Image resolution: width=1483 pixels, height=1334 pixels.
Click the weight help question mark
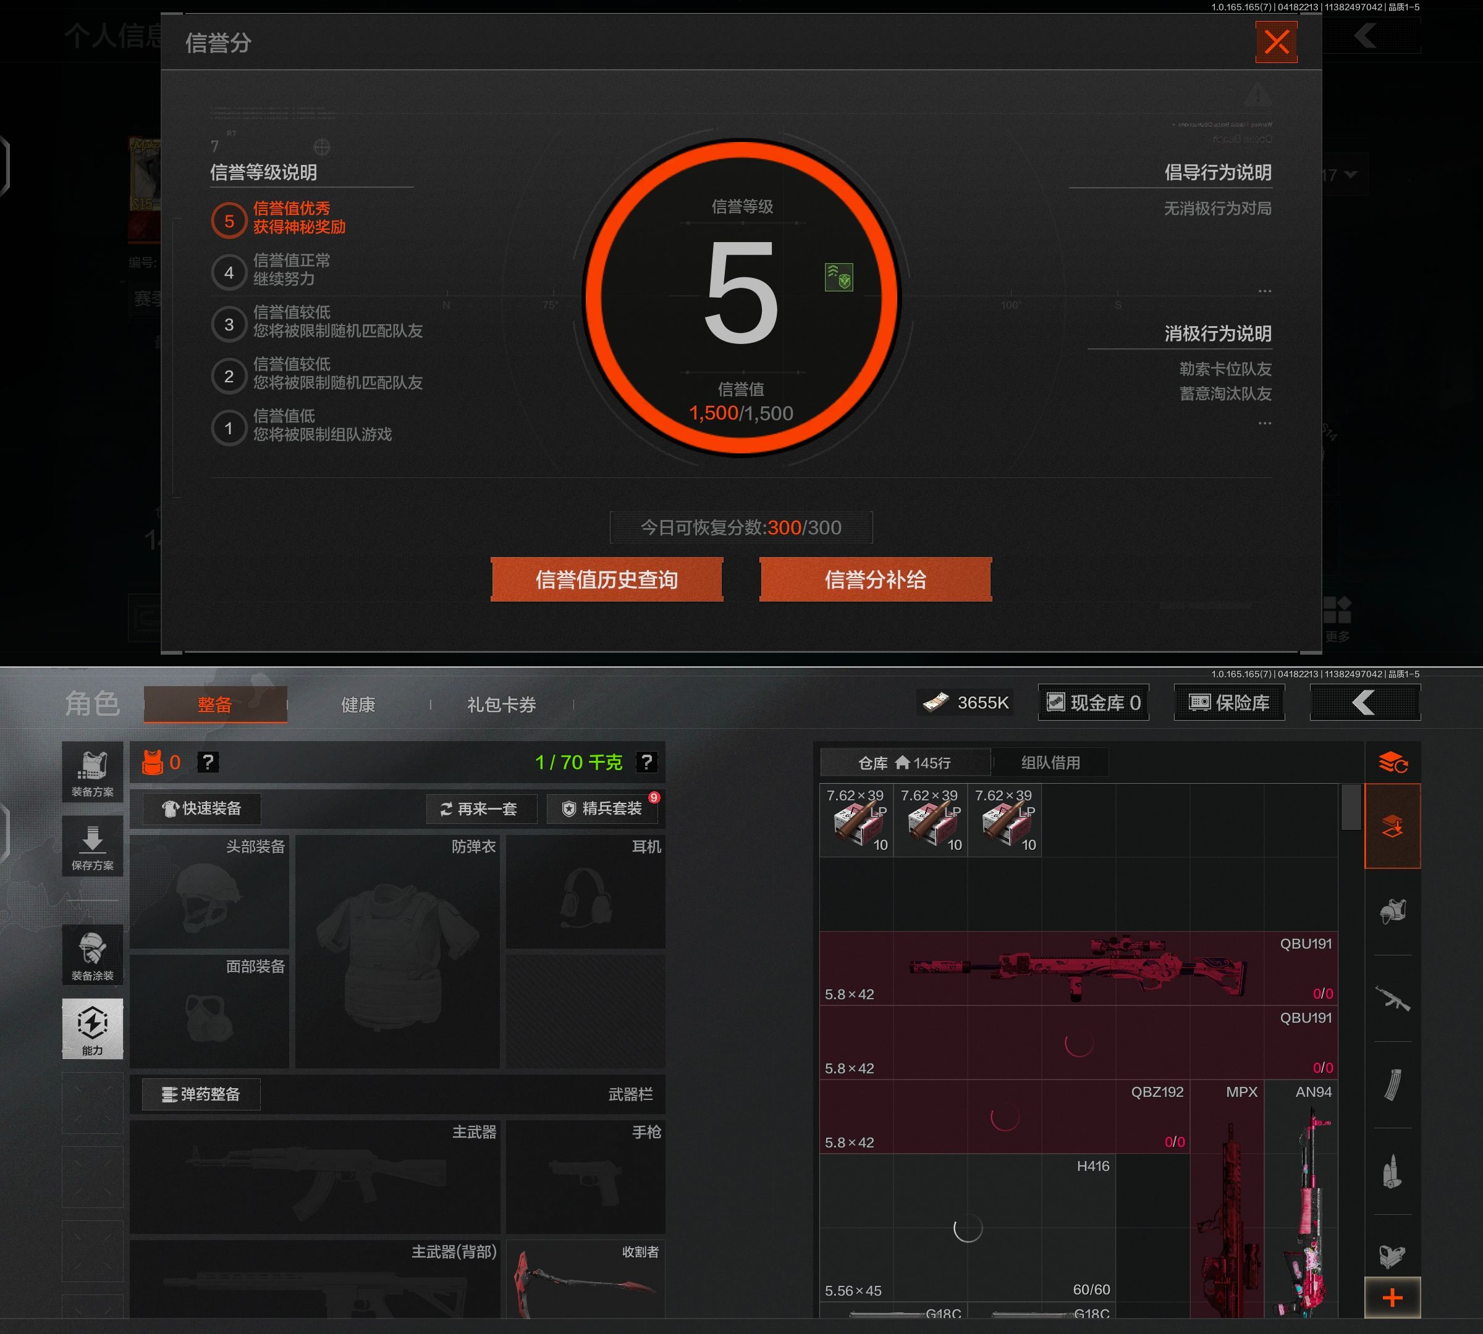click(x=646, y=762)
